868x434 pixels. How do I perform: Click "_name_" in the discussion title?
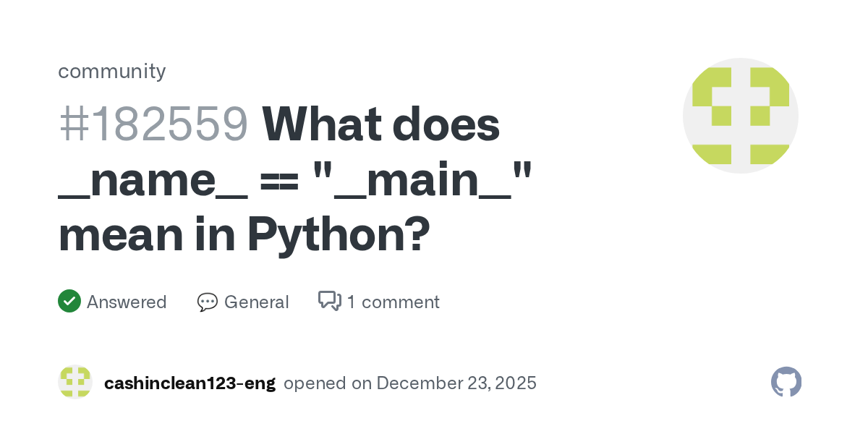153,180
